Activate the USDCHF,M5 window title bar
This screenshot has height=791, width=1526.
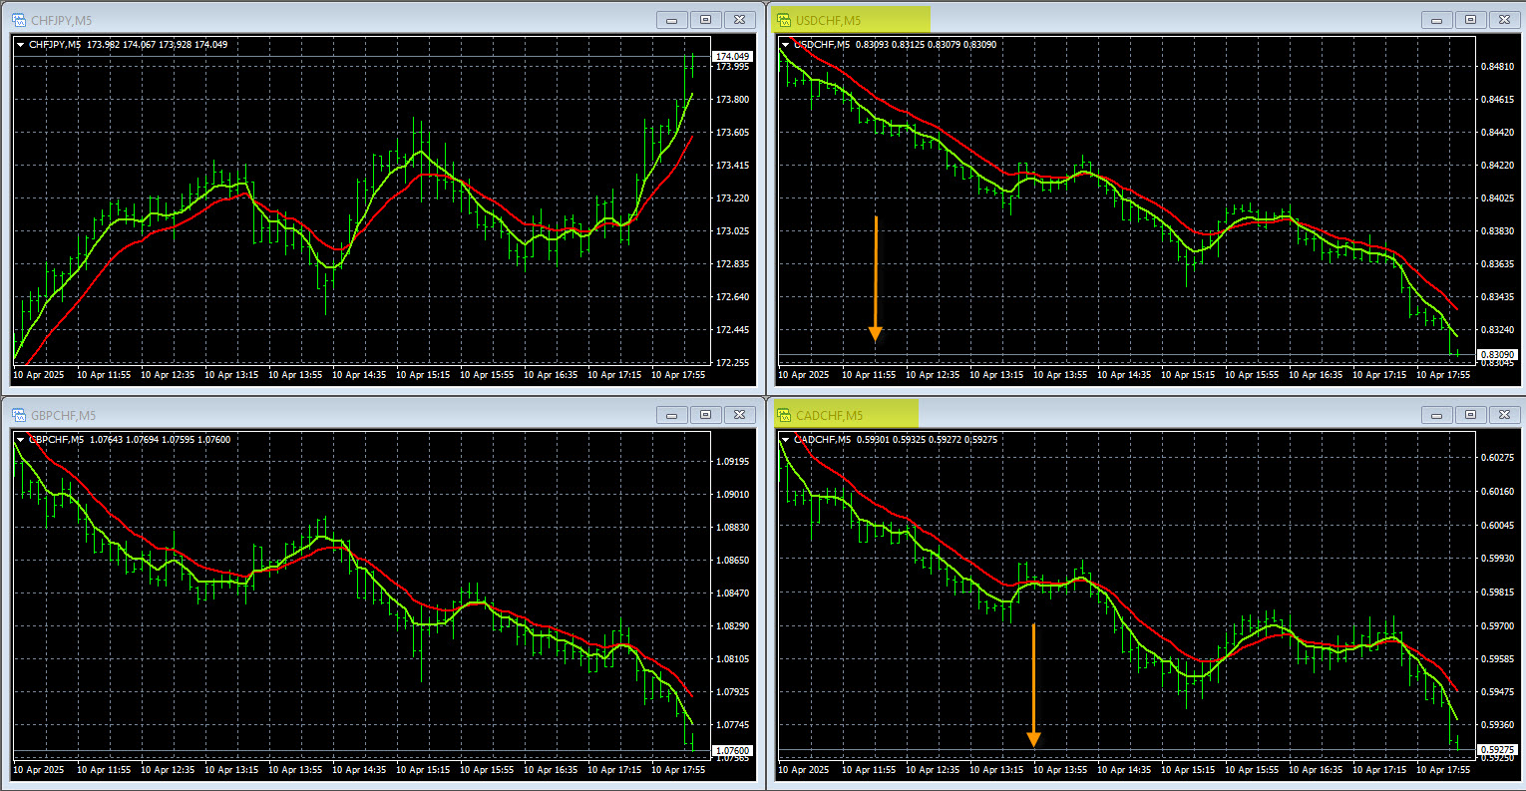click(1097, 20)
